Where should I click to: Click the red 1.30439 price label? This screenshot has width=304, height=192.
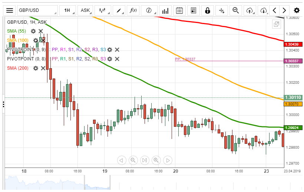click(293, 44)
